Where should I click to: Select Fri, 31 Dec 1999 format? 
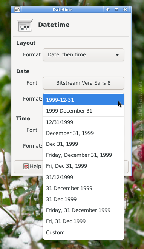tap(83, 221)
